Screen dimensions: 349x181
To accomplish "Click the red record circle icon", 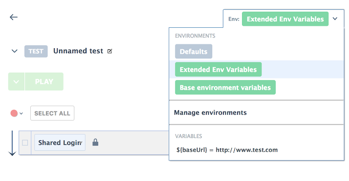I will (14, 113).
